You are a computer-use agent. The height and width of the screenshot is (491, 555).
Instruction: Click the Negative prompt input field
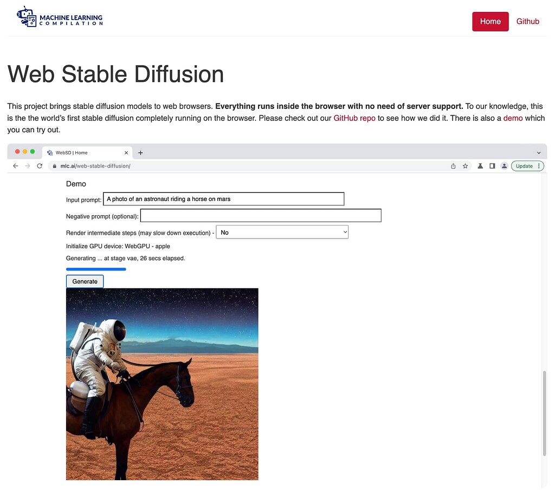(260, 215)
